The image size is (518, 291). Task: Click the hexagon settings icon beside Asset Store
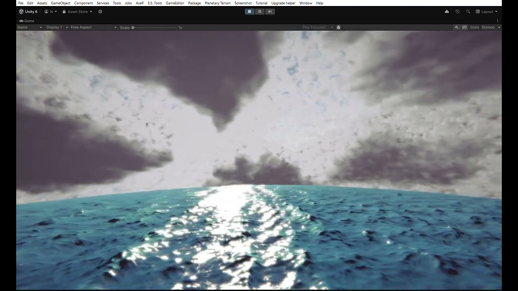[x=100, y=12]
